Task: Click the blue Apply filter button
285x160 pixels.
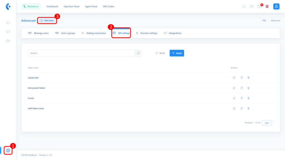Action: [177, 53]
